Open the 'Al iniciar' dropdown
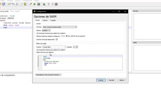This screenshot has height=90, width=161. pos(60,27)
